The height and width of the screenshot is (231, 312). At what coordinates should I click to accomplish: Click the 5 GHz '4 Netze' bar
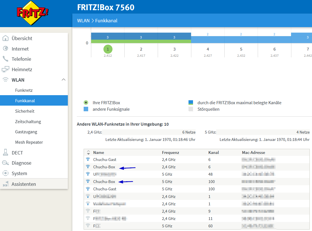[263, 132]
